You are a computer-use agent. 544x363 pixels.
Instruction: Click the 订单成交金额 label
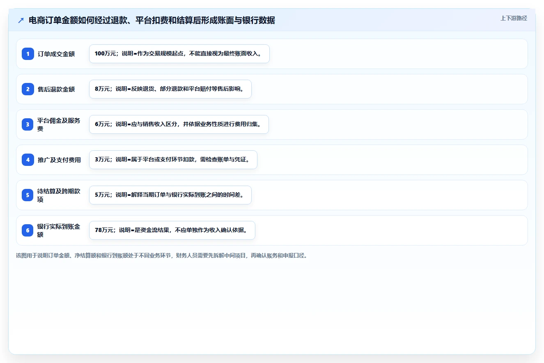56,54
